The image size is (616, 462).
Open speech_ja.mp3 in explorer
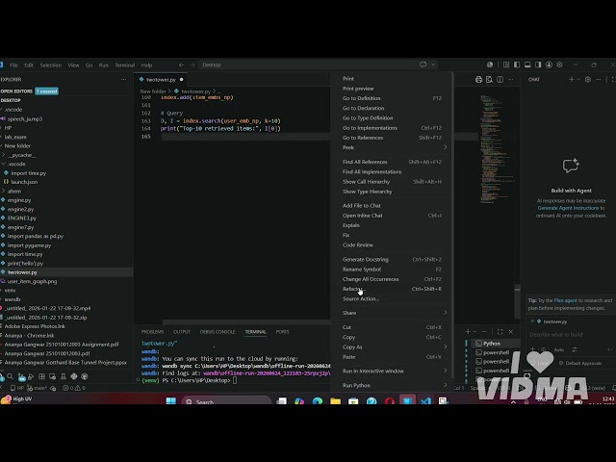coord(25,118)
